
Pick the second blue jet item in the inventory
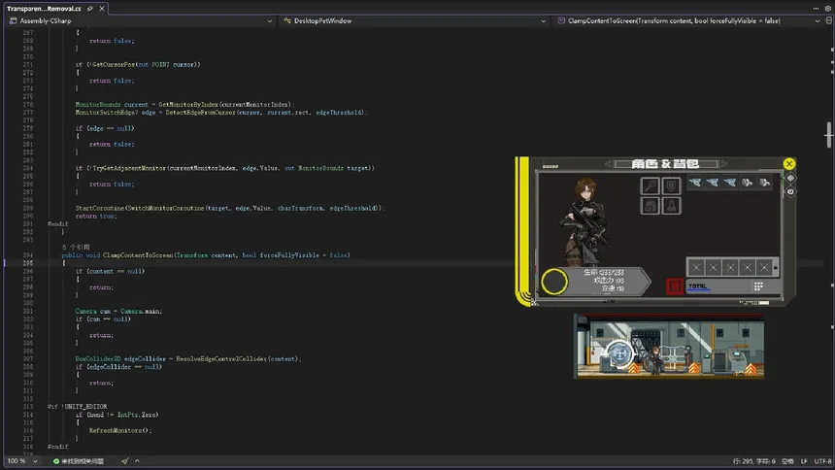(x=713, y=183)
